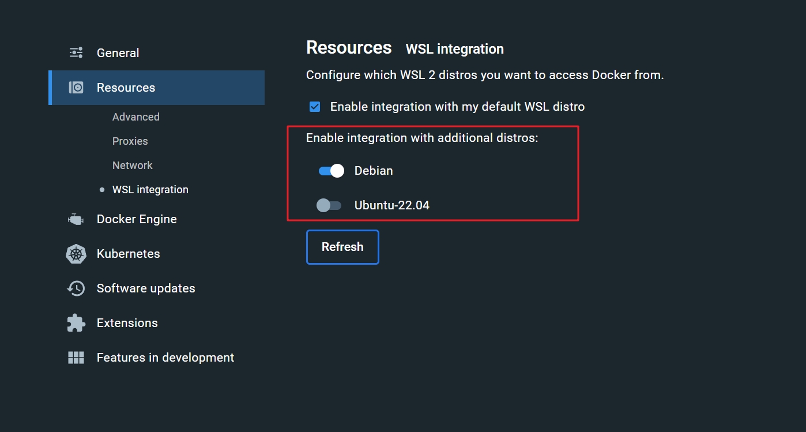Viewport: 806px width, 432px height.
Task: Select the WSL integration subsection
Action: click(150, 190)
